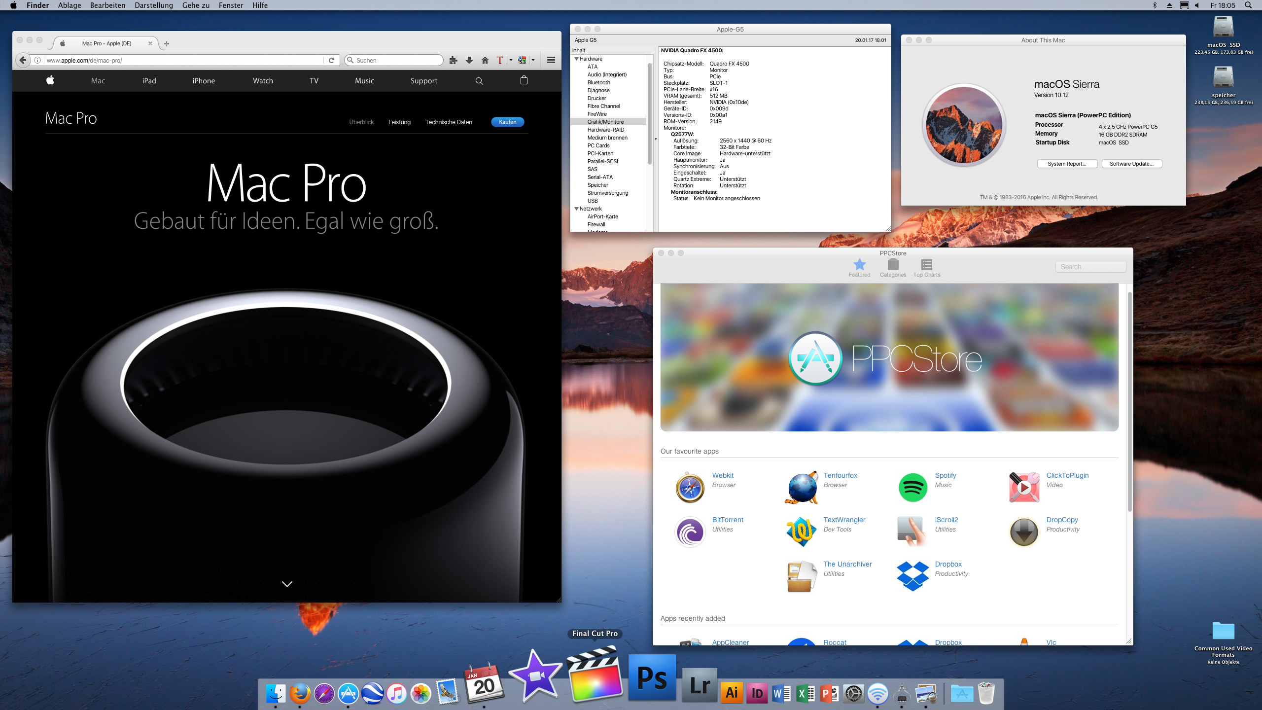The height and width of the screenshot is (710, 1262).
Task: Click the PPCStore vertical scrollbar
Action: (x=1129, y=402)
